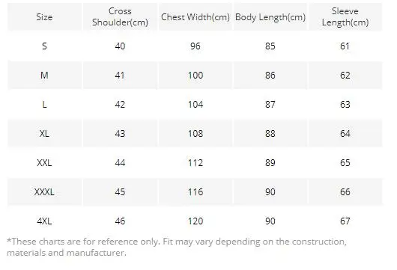Click the M size label
This screenshot has height=270, width=397.
pos(44,75)
